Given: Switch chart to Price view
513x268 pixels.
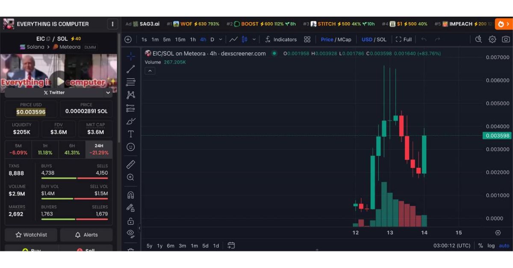Looking at the screenshot, I should [x=327, y=39].
